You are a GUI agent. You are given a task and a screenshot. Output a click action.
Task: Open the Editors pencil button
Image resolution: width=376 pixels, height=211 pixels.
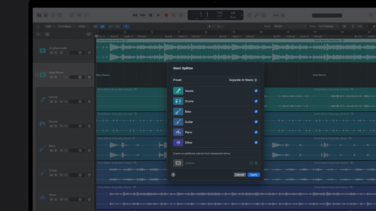point(86,15)
